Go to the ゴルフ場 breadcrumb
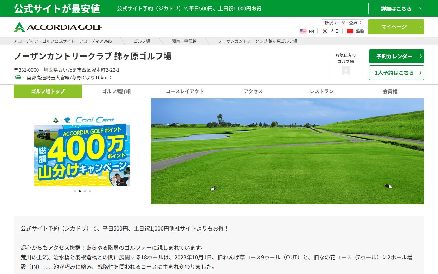438x274 pixels. tap(142, 41)
